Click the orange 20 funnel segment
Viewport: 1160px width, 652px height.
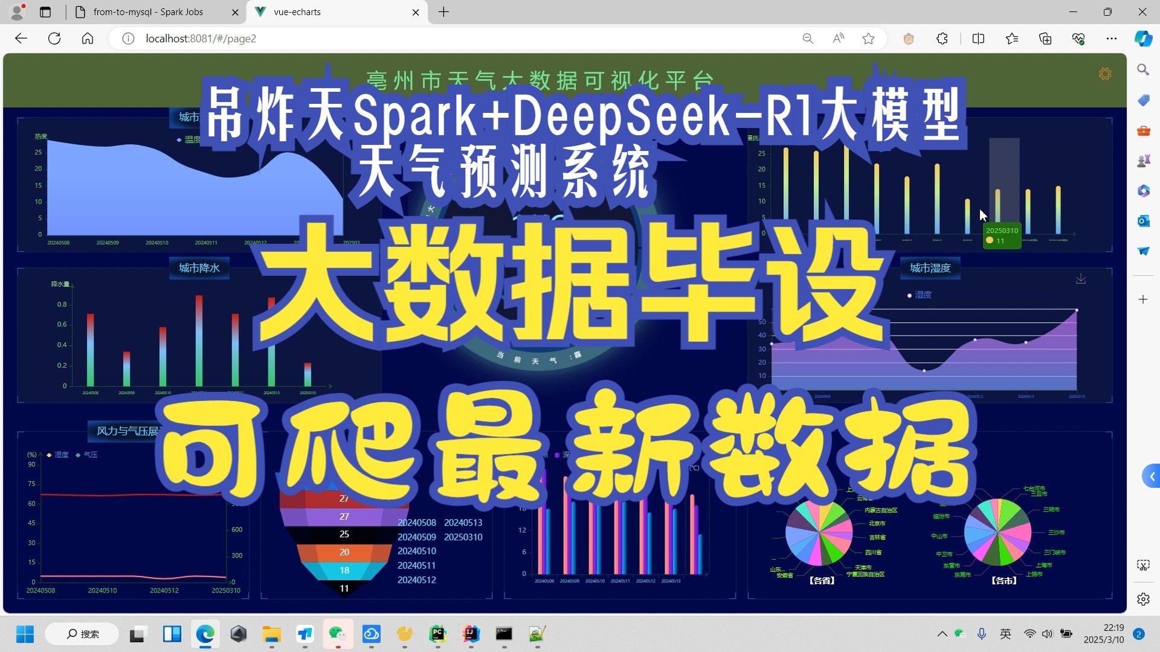pyautogui.click(x=344, y=552)
